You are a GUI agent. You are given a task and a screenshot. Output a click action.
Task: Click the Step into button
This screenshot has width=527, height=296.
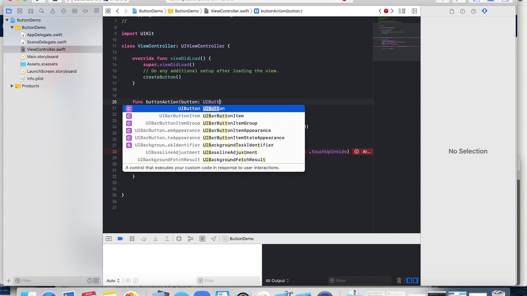[156, 239]
